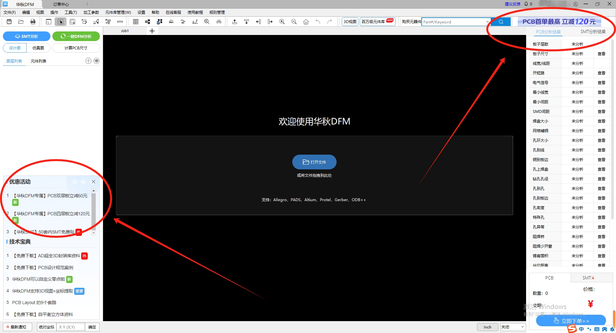Viewport: 616px width, 333px height.
Task: Open 最新通知 in the status bar
Action: point(18,327)
